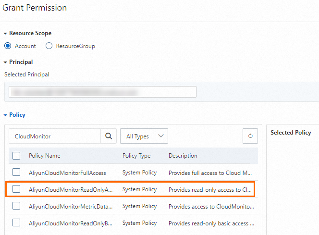
Task: Click 'Provides access to CloudMonito...' description
Action: pyautogui.click(x=211, y=207)
